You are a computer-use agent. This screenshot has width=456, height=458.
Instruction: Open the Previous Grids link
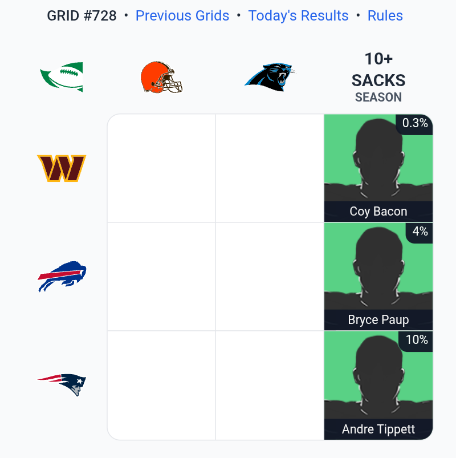point(182,15)
